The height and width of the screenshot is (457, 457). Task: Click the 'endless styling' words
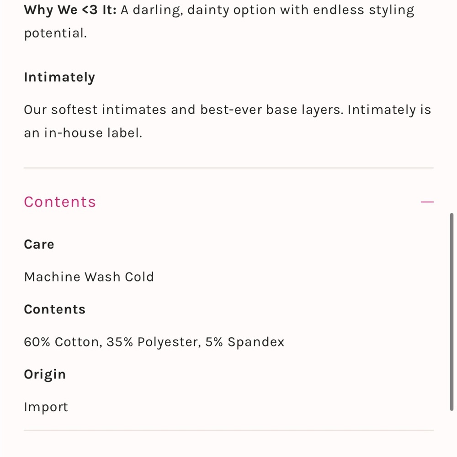363,10
